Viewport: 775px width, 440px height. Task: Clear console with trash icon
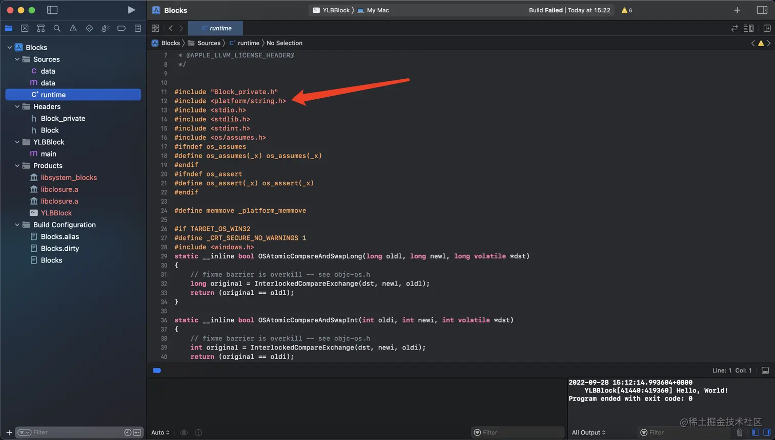[x=740, y=432]
